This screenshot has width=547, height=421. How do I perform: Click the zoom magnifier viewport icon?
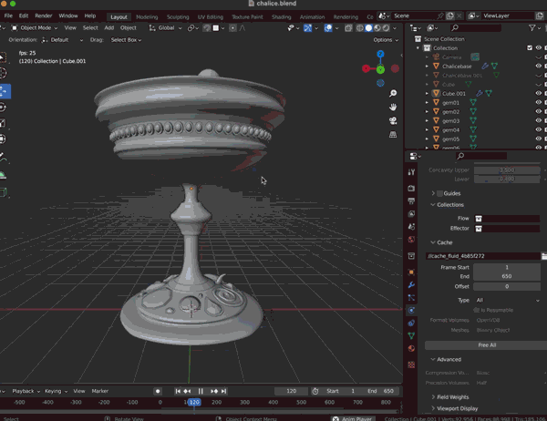(x=393, y=94)
